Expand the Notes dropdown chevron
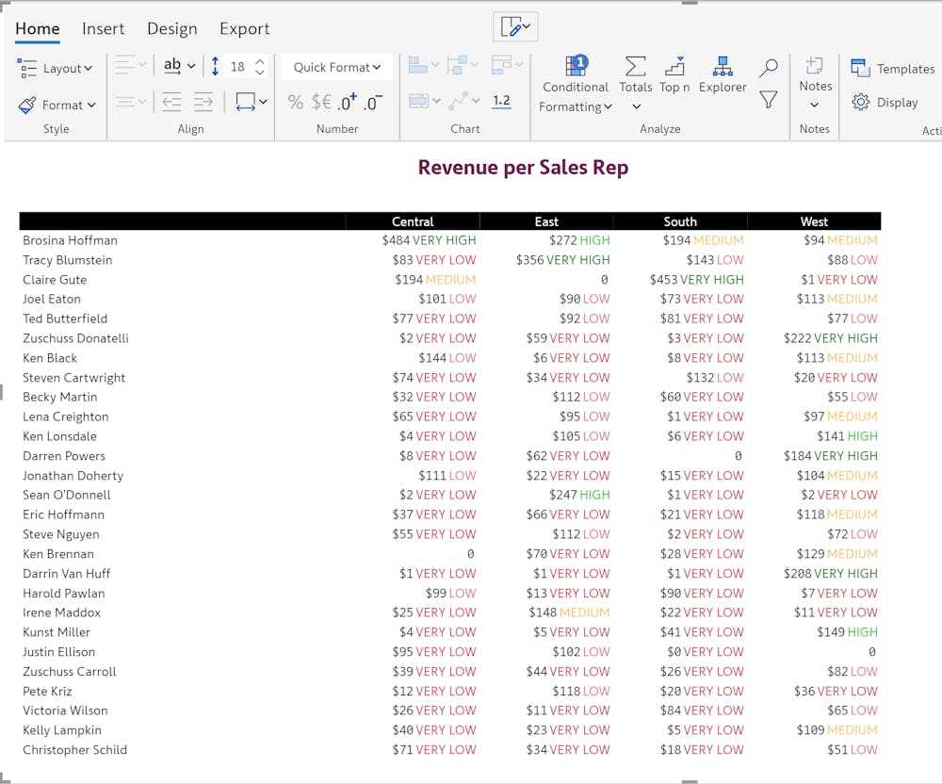Image resolution: width=942 pixels, height=784 pixels. (x=815, y=106)
